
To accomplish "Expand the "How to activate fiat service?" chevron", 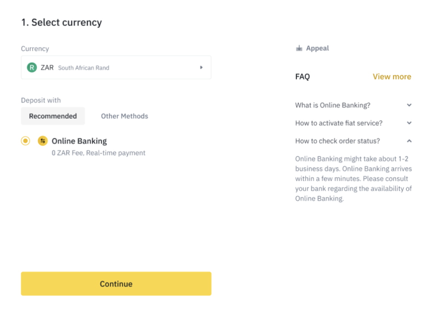I will (409, 123).
